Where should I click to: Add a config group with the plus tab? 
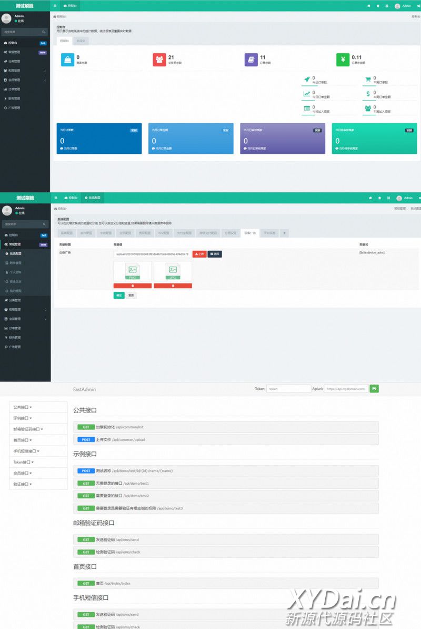click(x=284, y=233)
